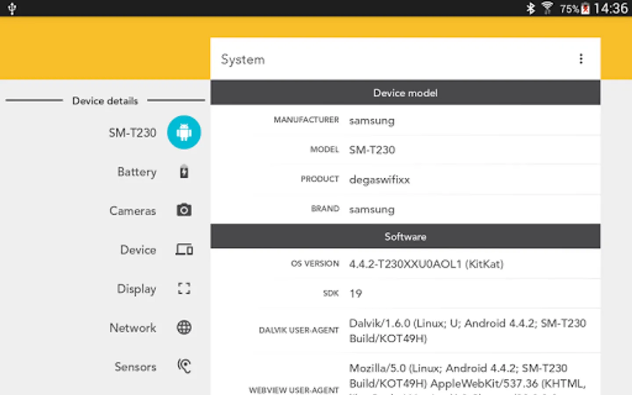Viewport: 632px width, 395px height.
Task: Click the PRODUCT label
Action: 320,179
